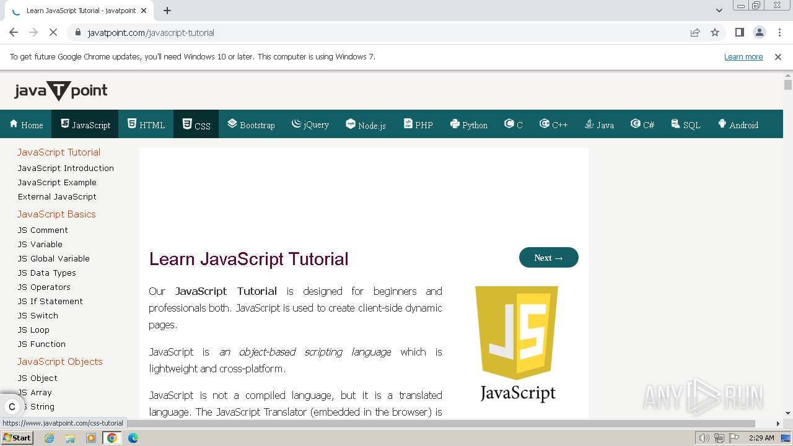
Task: Open JavaScript Introduction in sidebar
Action: [66, 168]
